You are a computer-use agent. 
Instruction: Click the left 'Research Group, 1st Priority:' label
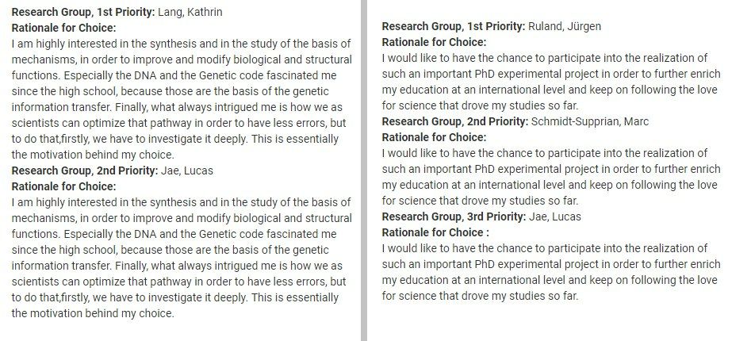[83, 12]
